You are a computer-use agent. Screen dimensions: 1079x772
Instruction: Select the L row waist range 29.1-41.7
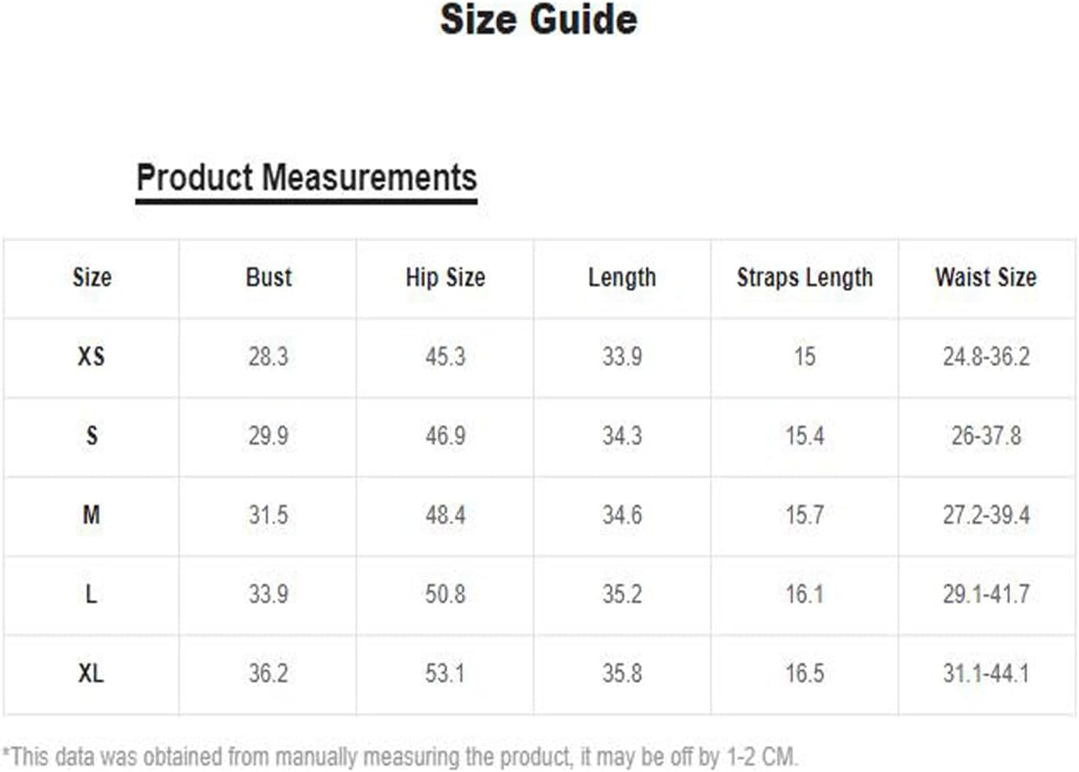tap(985, 594)
